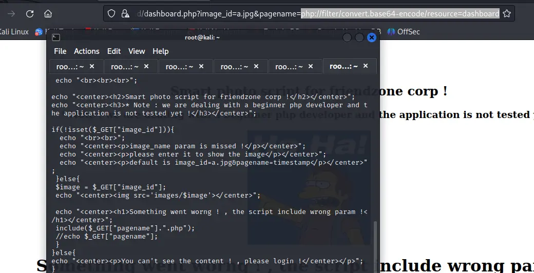
Task: Close the third terminal tab
Action: 201,66
